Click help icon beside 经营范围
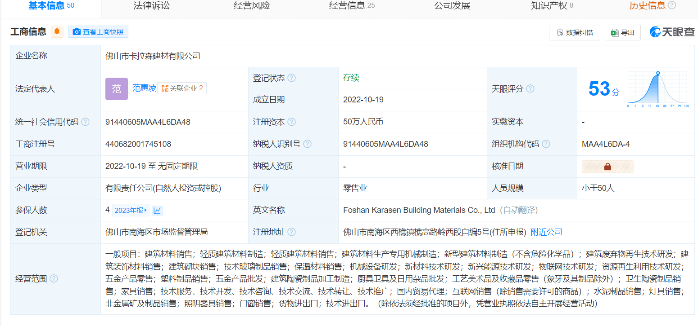Screen dimensions: 698x326 (54, 279)
